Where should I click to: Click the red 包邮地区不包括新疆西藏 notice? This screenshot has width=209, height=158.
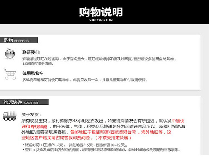(103, 132)
